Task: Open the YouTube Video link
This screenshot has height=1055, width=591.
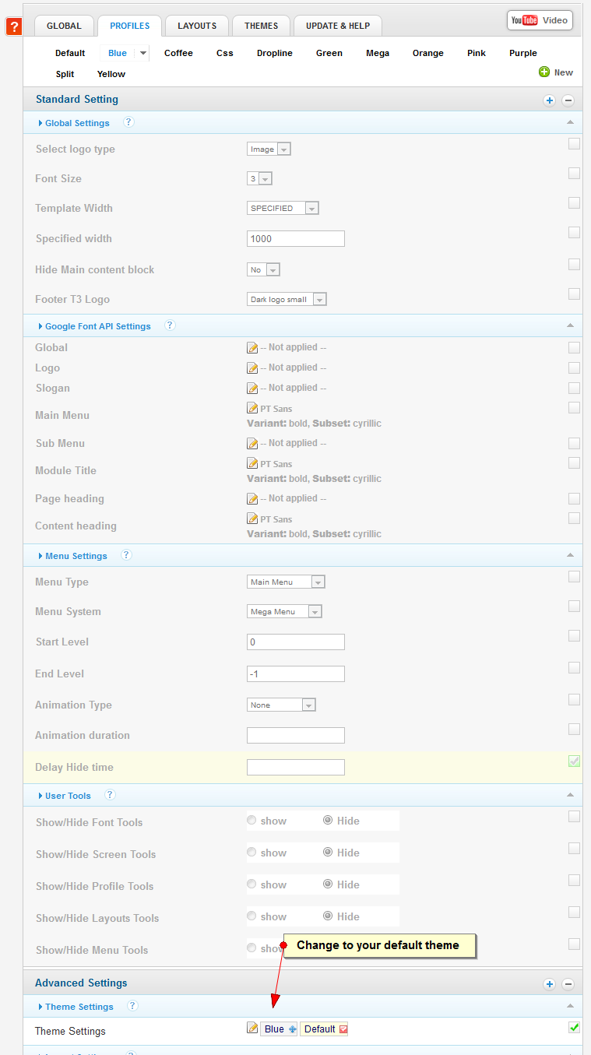Action: [540, 20]
